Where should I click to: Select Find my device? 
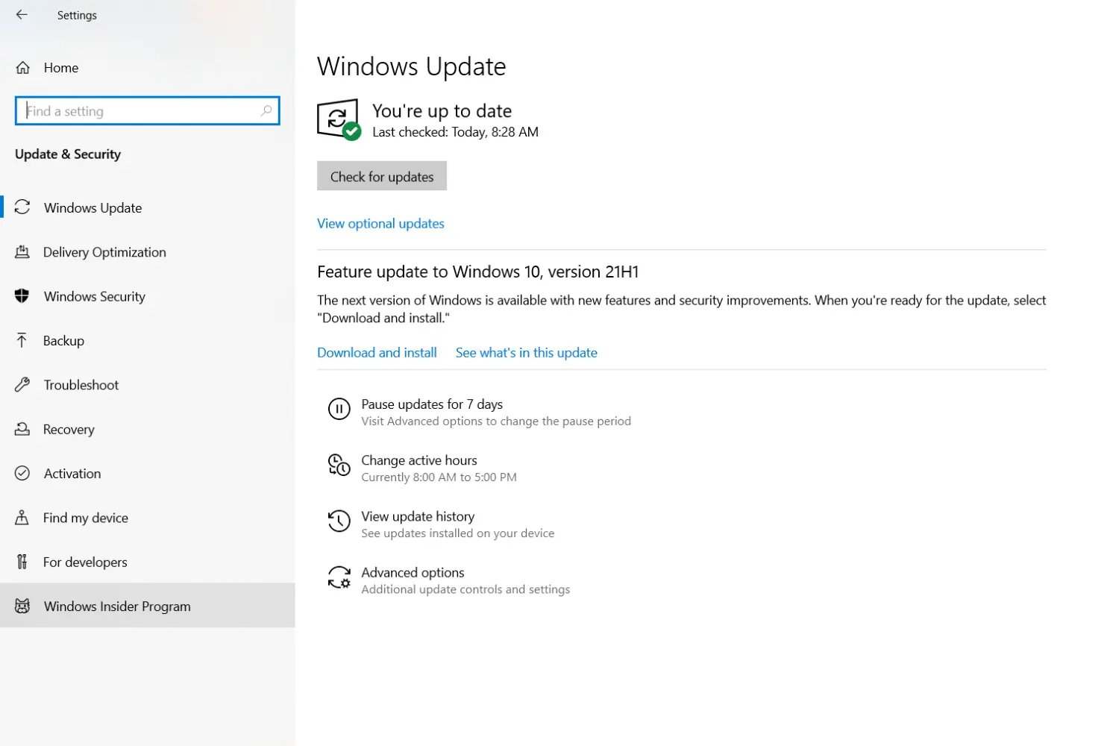[x=148, y=518]
